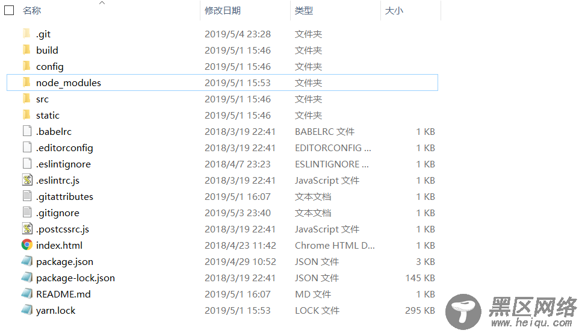585x333 pixels.
Task: Click date 2018/4/7 23:23 of .eslintignore
Action: [238, 164]
